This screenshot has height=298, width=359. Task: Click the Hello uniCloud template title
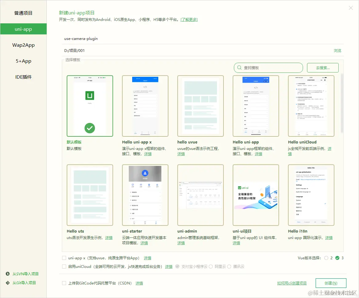(x=302, y=142)
